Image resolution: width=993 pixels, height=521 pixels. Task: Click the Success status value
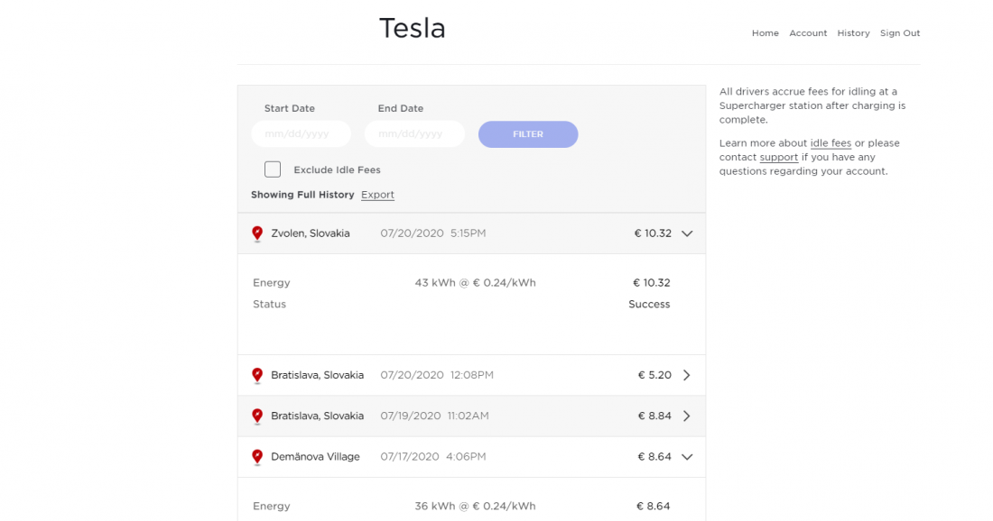click(649, 304)
